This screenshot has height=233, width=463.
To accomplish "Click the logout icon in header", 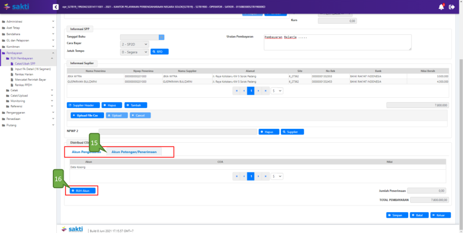I will (452, 7).
